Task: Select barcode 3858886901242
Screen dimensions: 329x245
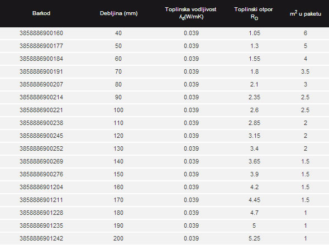Action: tap(41, 238)
